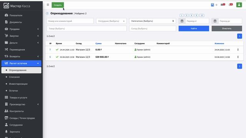Click the Документы file icon
The width and height of the screenshot is (246, 138).
[x=6, y=22]
